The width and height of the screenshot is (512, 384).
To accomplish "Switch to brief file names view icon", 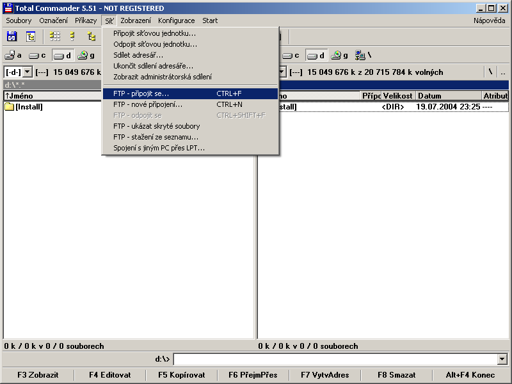I will click(55, 36).
